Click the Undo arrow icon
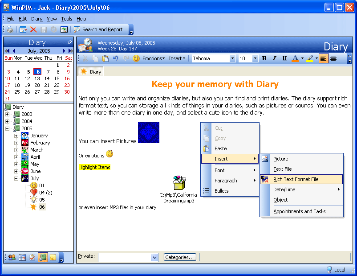 pyautogui.click(x=116, y=58)
